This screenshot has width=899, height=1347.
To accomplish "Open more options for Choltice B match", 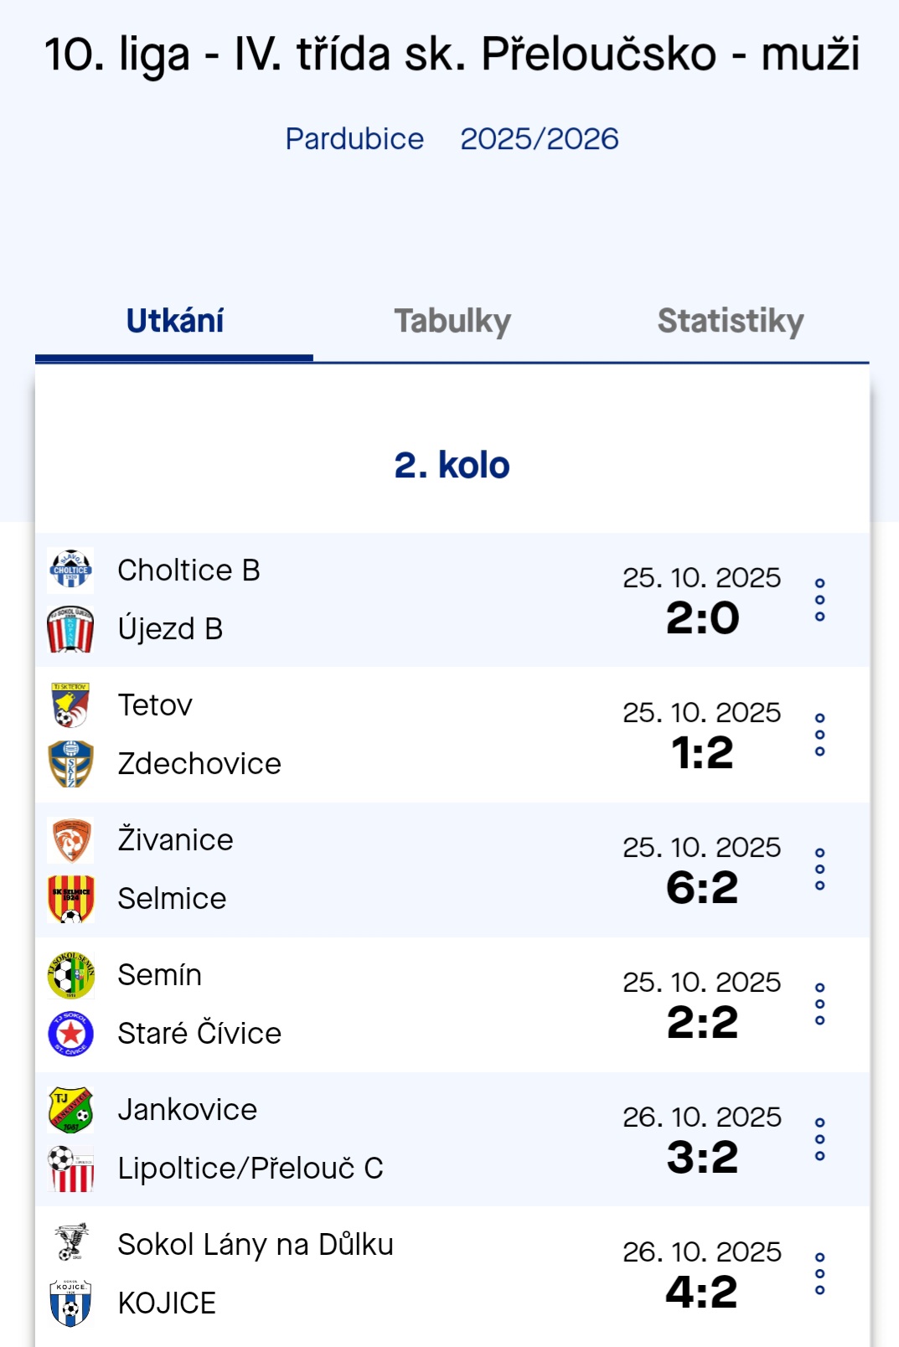I will click(819, 600).
